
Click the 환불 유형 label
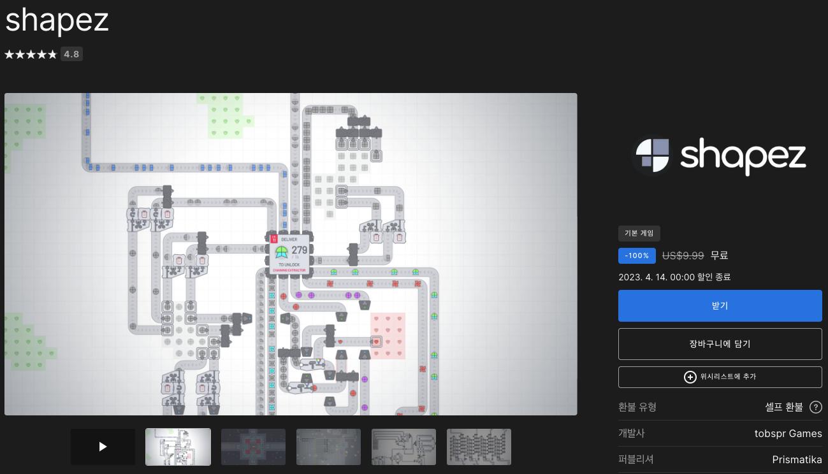(637, 407)
